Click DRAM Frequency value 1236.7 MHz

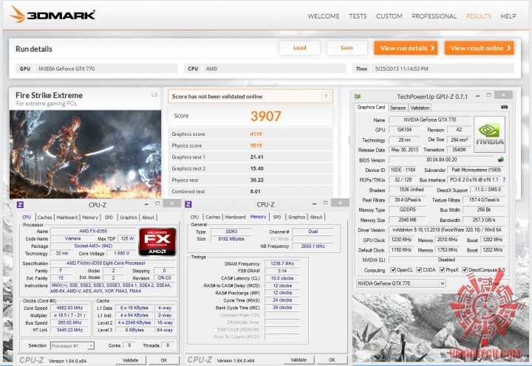pos(282,263)
